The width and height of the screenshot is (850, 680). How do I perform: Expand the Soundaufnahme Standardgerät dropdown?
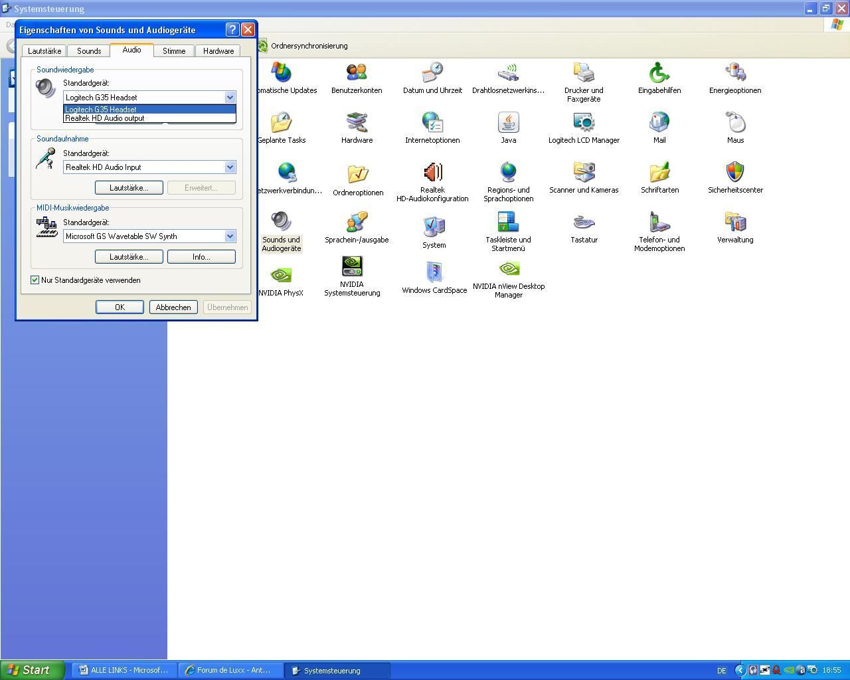point(230,167)
